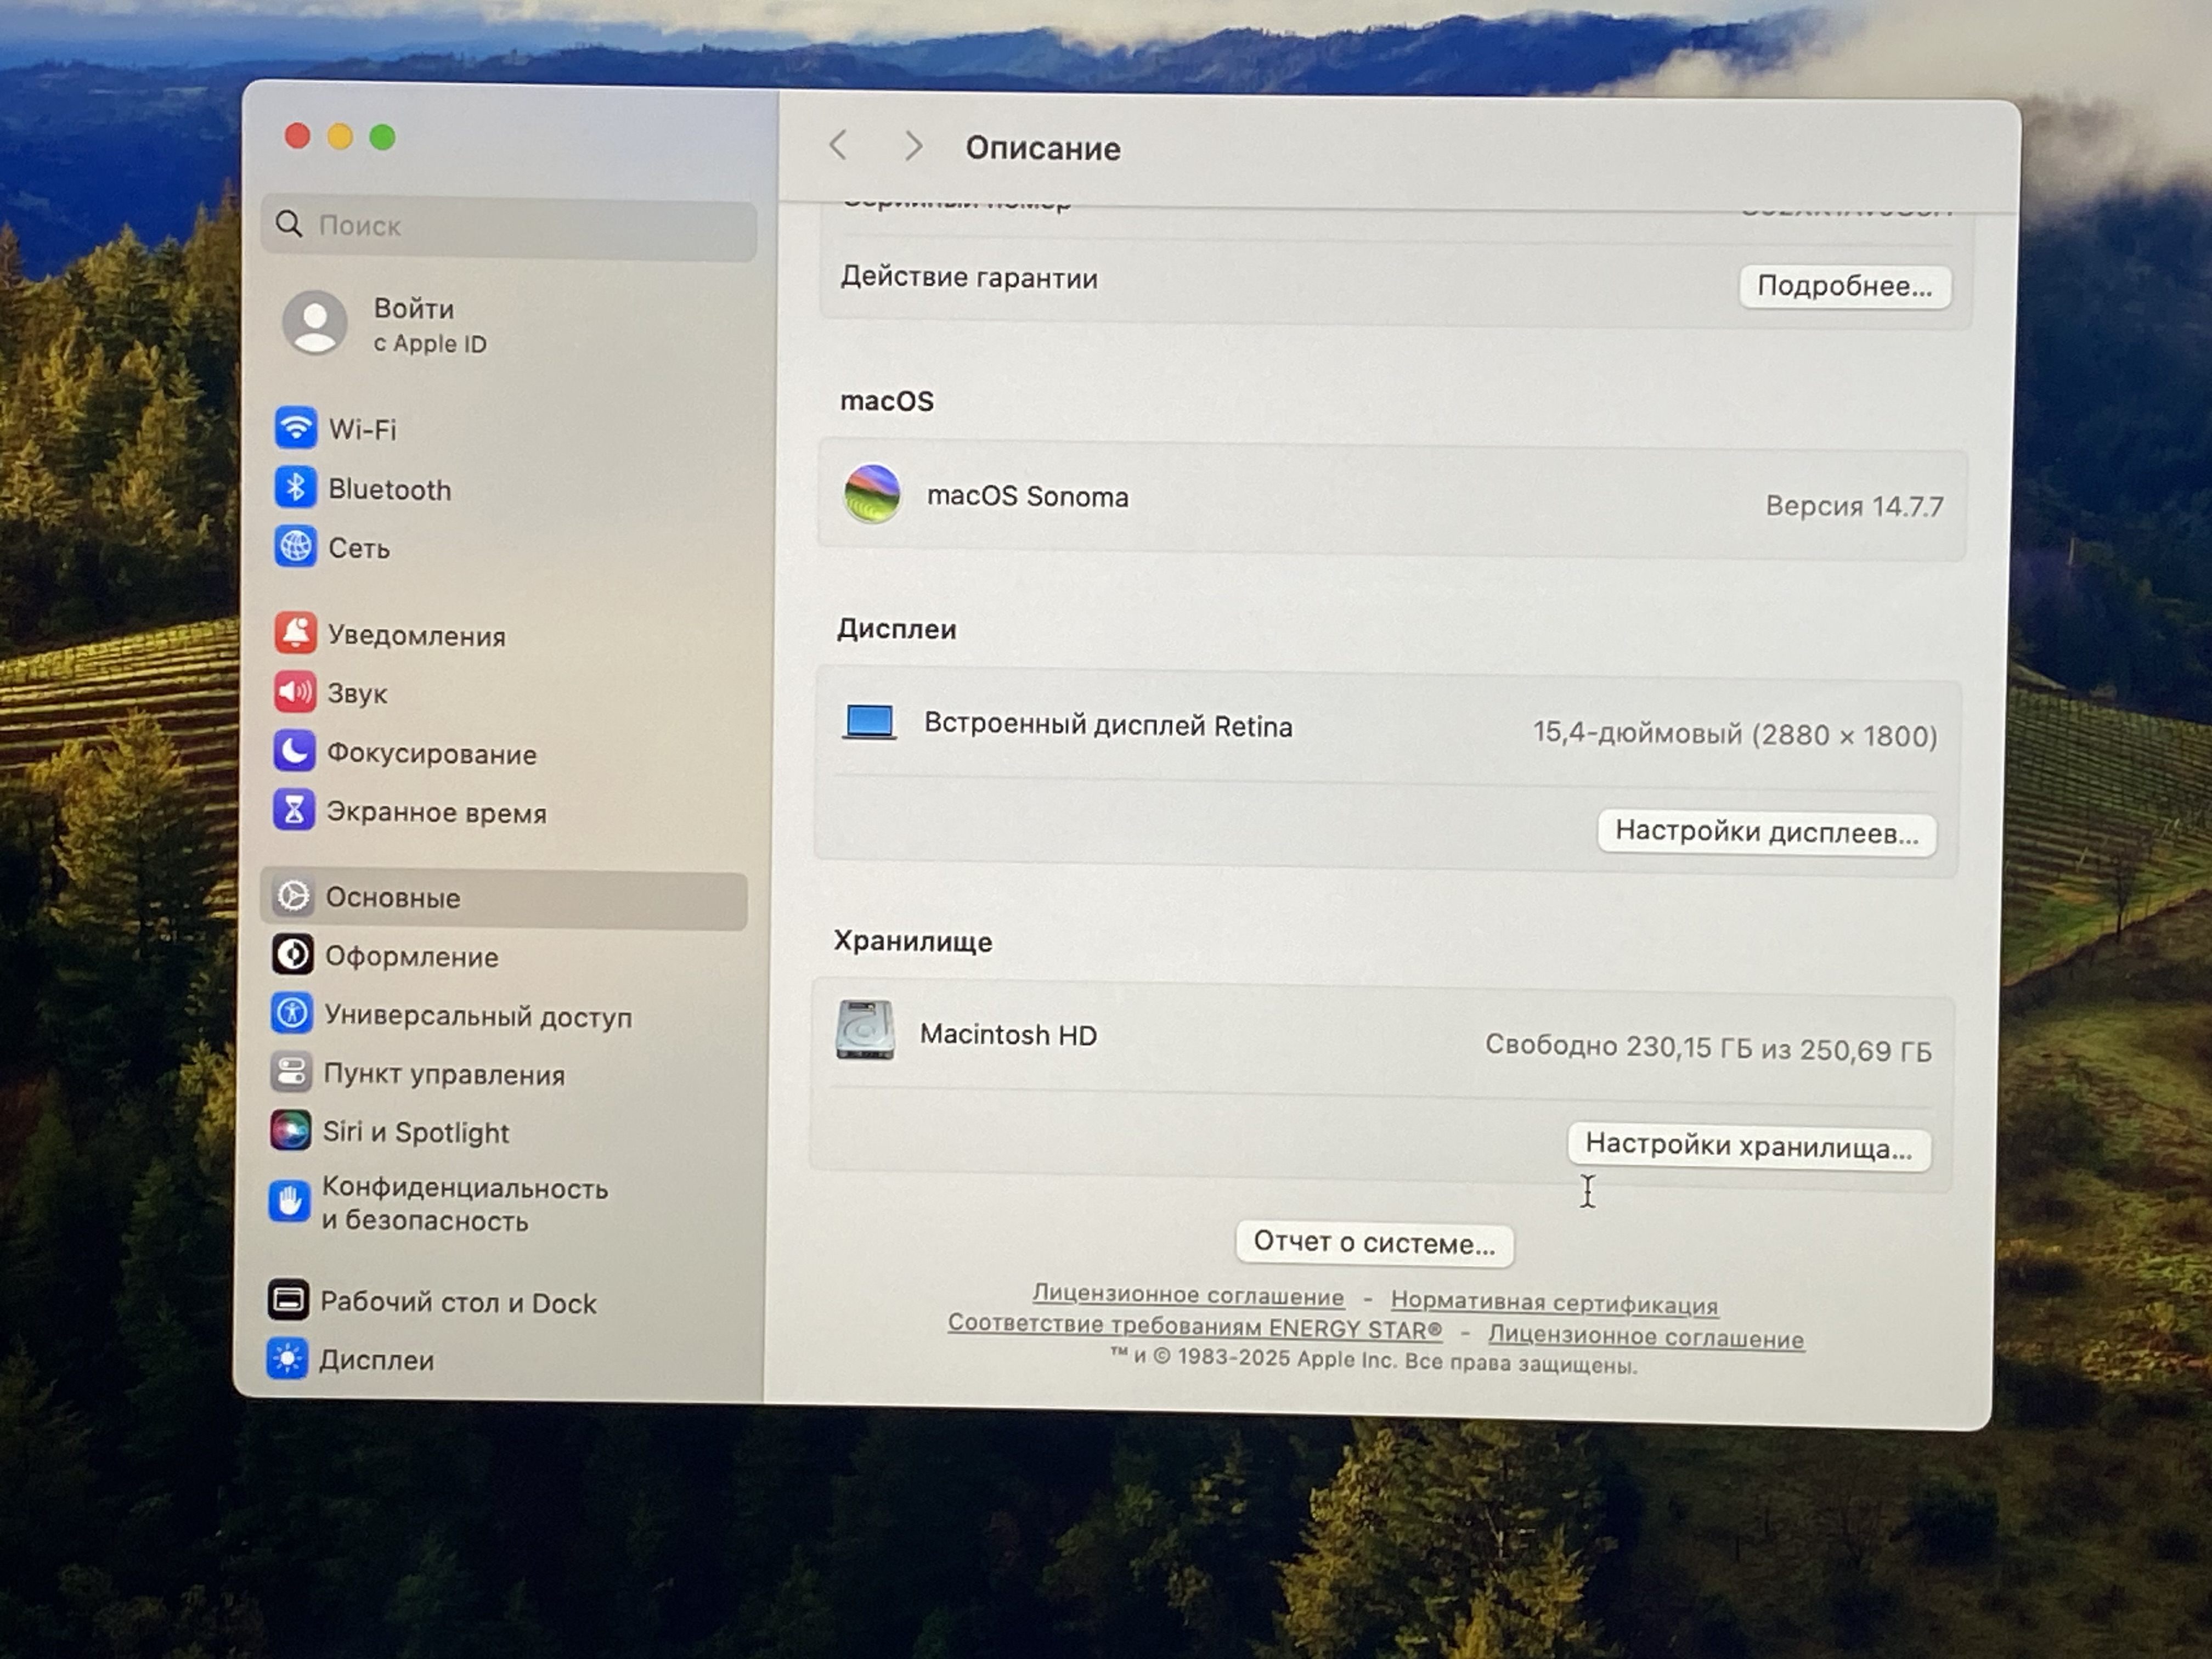The image size is (2212, 1659).
Task: Go back with the left chevron
Action: 838,146
